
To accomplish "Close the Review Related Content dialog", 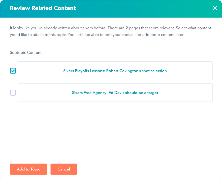I will click(215, 8).
